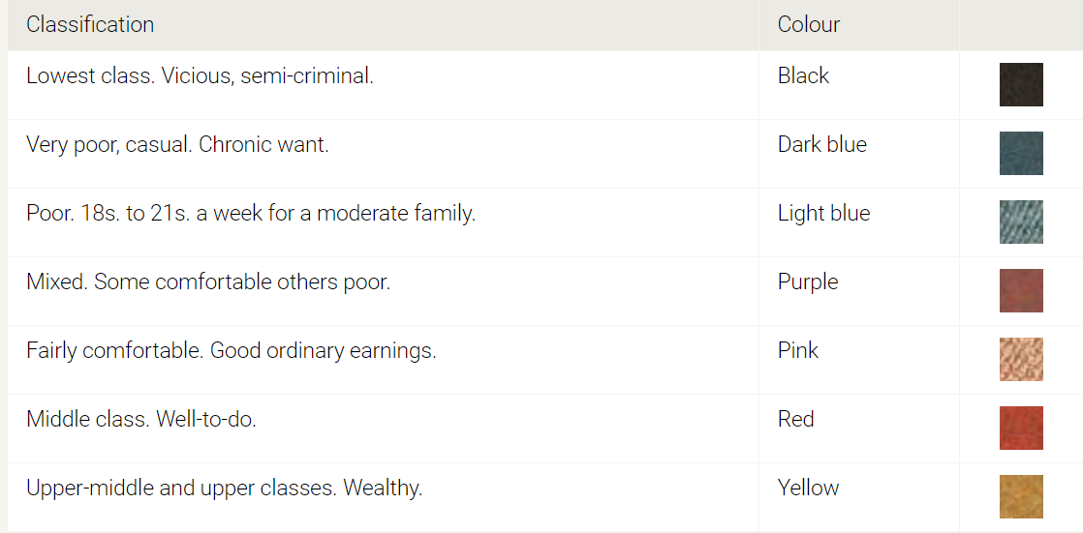This screenshot has height=533, width=1083.
Task: Select 'Upper-middle and upper classes. Wealthy.' text
Action: (225, 488)
